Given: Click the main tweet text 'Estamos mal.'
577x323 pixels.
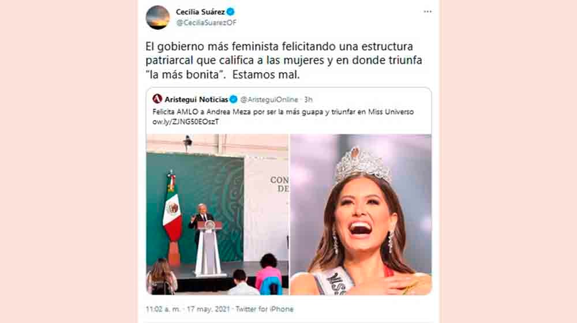Looking at the screenshot, I should pyautogui.click(x=266, y=74).
